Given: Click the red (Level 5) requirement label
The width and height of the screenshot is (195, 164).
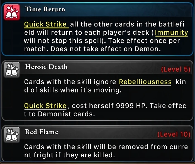Looking at the screenshot, I should [x=175, y=69].
